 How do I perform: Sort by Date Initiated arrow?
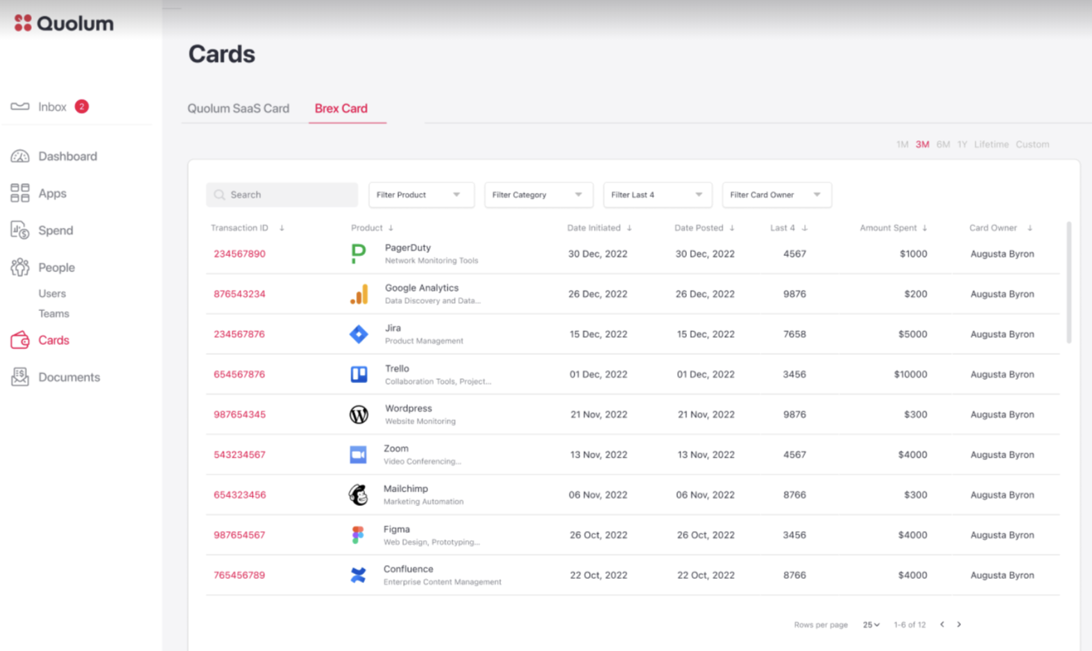[x=629, y=228]
